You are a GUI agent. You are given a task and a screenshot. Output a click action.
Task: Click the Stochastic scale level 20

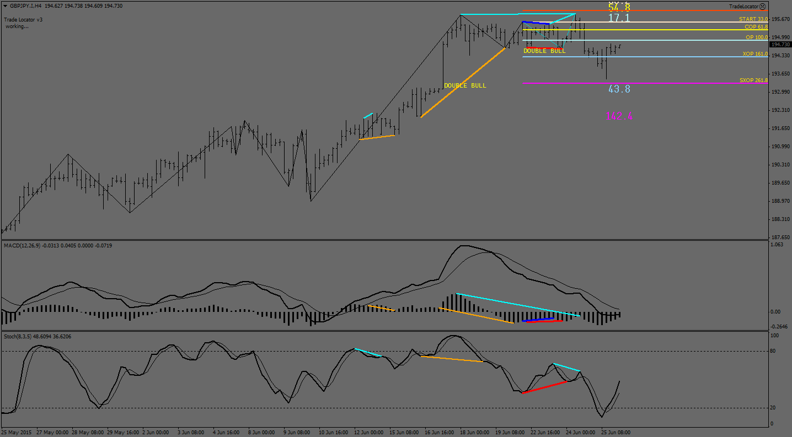(x=774, y=408)
